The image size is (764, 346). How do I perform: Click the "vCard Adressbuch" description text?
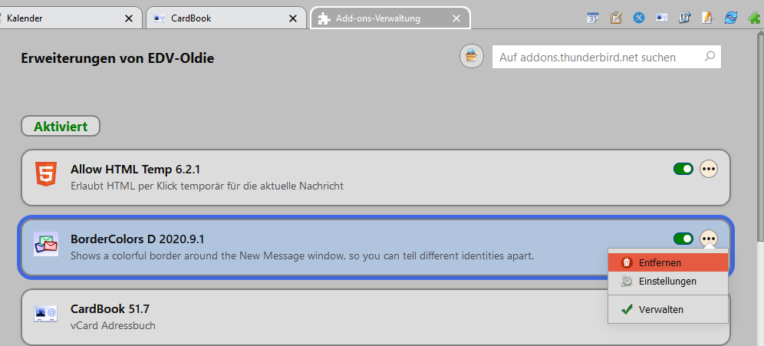click(x=113, y=325)
